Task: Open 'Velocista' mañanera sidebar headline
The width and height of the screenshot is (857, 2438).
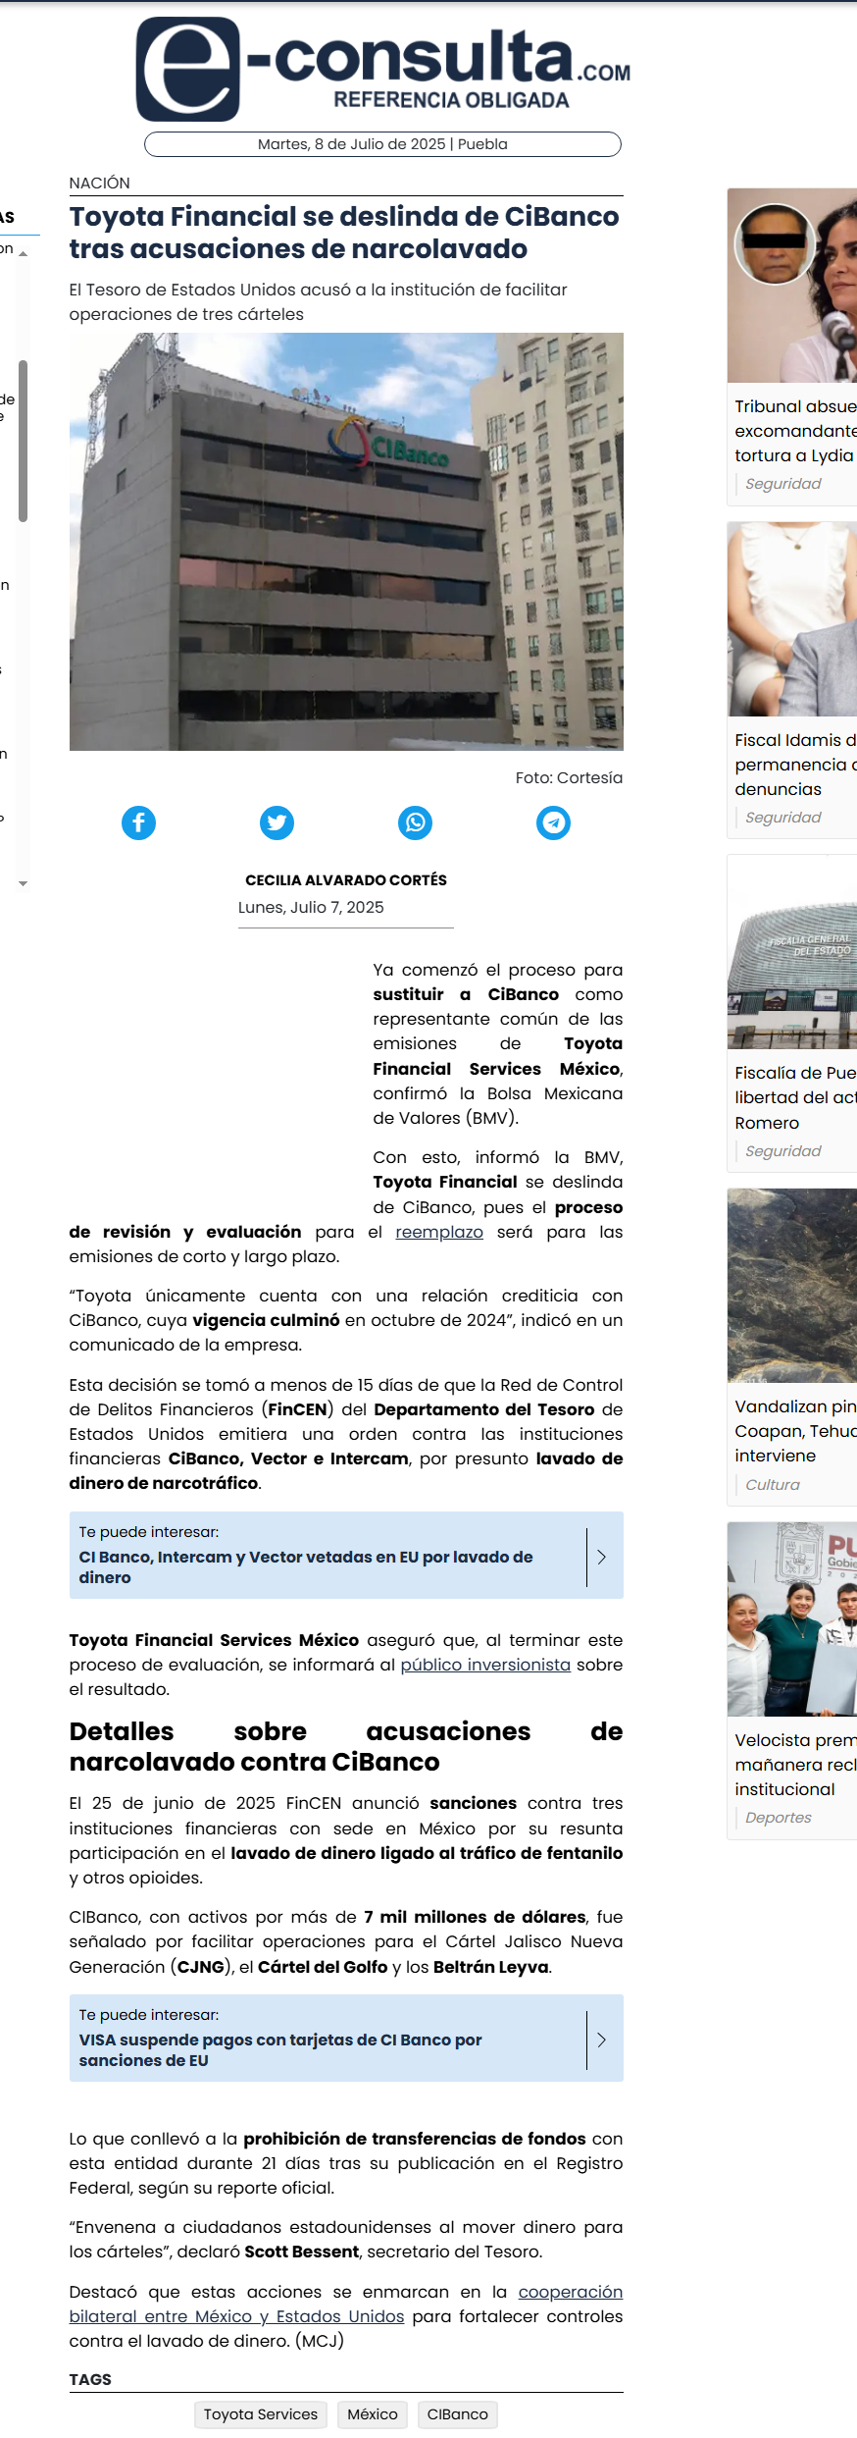Action: pyautogui.click(x=795, y=1765)
